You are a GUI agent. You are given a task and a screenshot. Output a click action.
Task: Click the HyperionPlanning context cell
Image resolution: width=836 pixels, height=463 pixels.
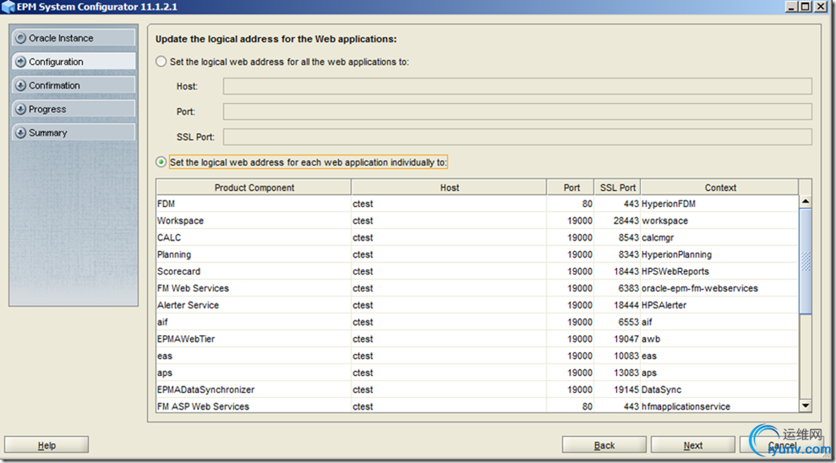click(x=719, y=254)
